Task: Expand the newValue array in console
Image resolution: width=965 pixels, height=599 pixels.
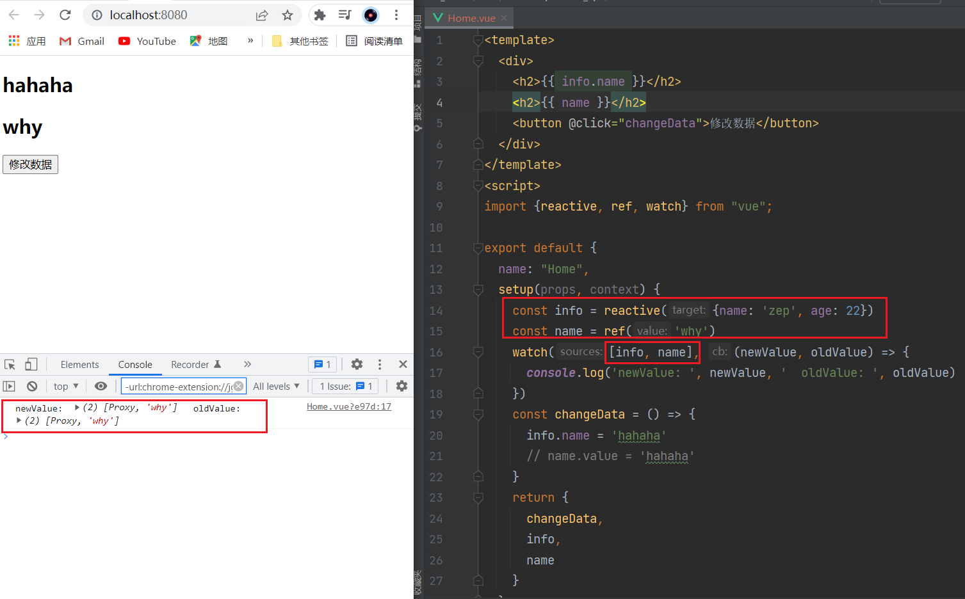Action: (77, 407)
